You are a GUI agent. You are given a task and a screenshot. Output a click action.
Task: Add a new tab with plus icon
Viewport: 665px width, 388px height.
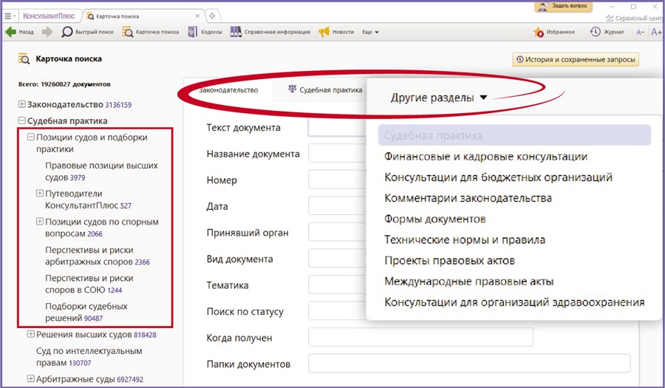click(212, 16)
